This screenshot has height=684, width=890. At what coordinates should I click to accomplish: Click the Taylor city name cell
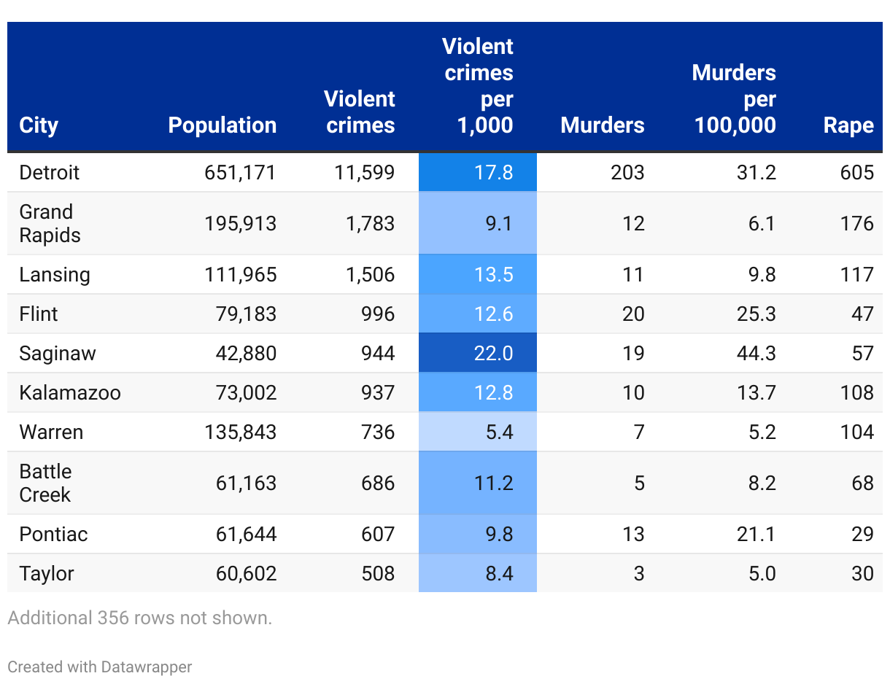(x=47, y=574)
